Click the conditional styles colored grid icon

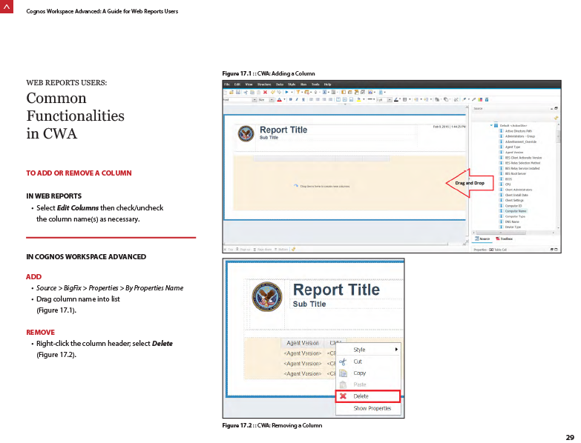coord(480,99)
